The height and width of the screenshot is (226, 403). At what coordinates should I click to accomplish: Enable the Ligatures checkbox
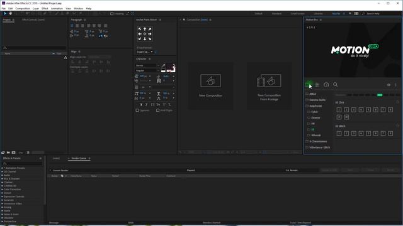tap(137, 110)
